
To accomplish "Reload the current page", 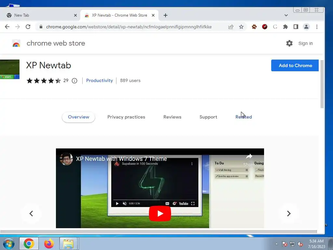I will 28,27.
